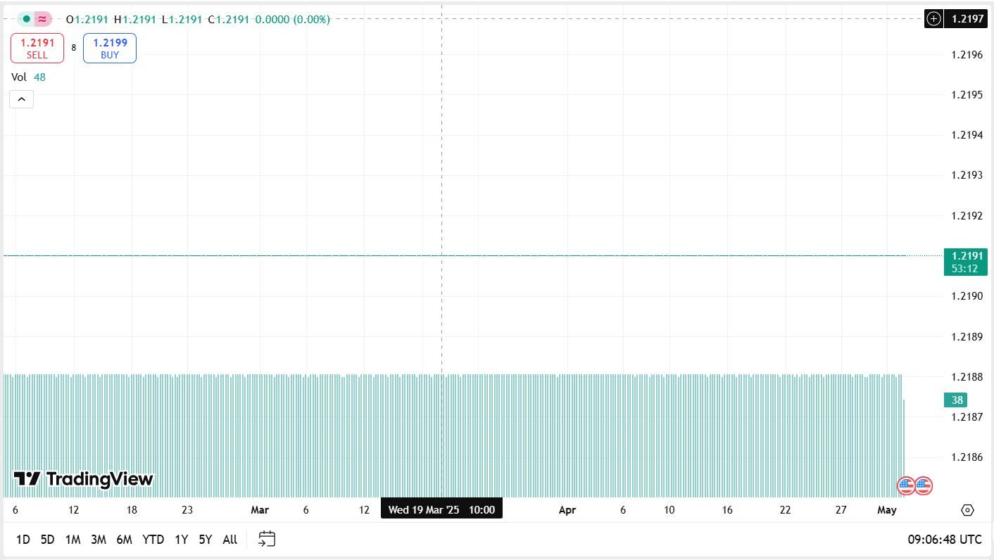Click the plus icon beside 1.2197

tap(933, 19)
